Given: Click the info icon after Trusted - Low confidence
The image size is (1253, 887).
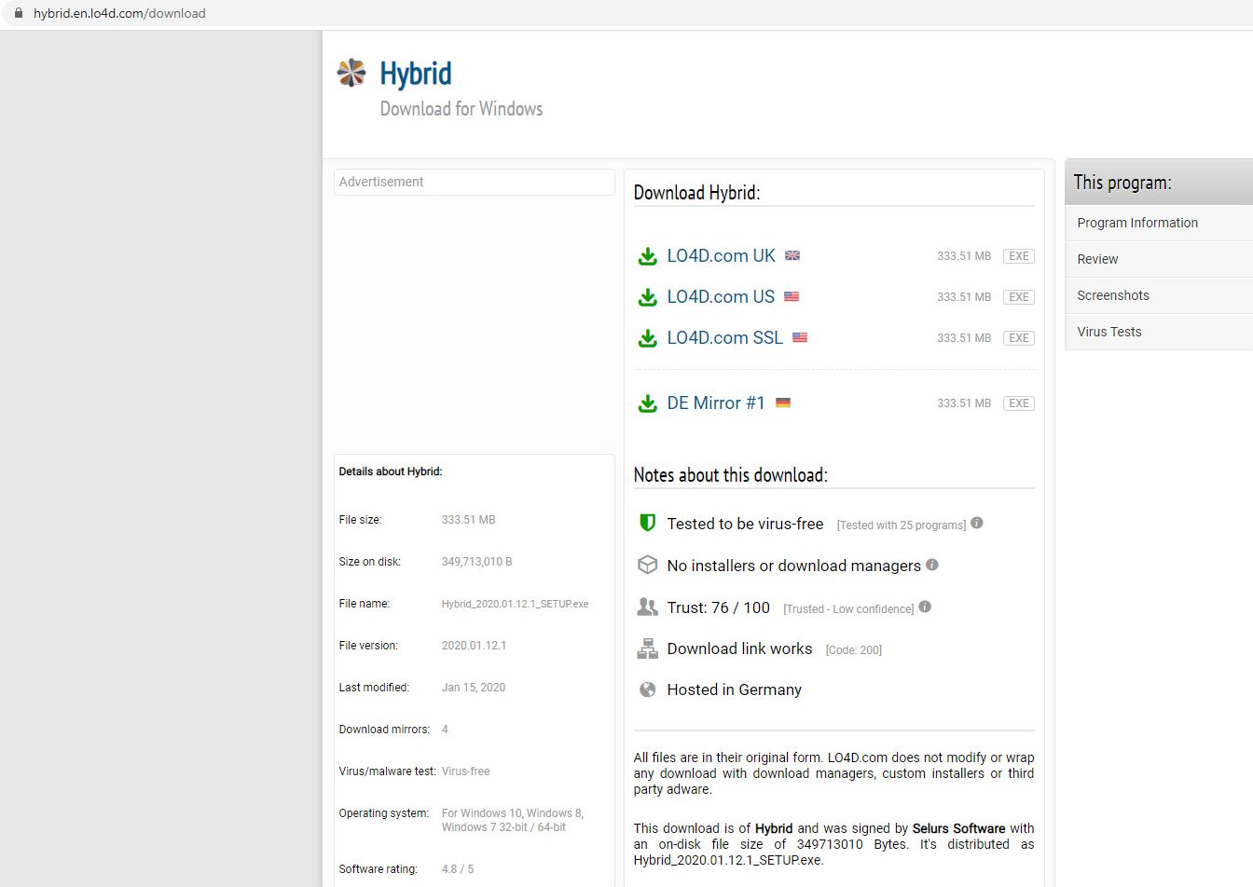Looking at the screenshot, I should pos(925,607).
